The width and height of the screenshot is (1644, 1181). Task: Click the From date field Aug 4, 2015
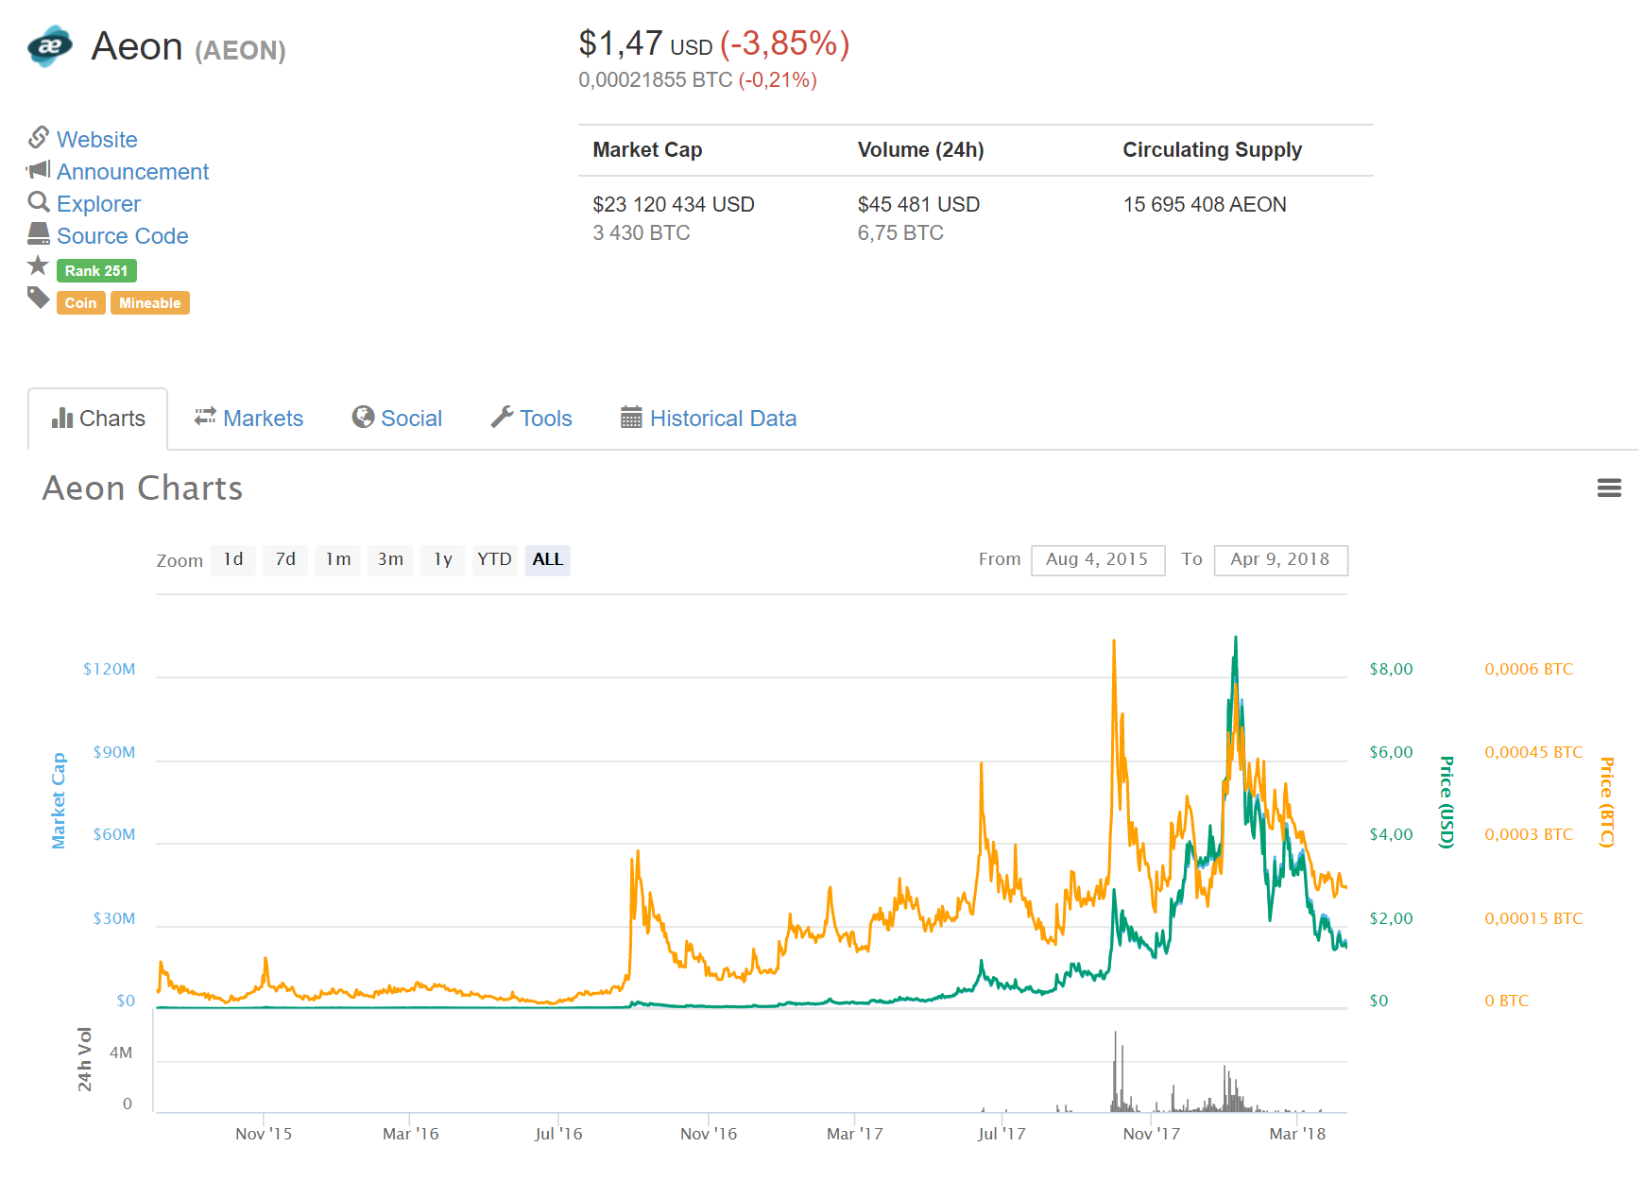(x=1098, y=559)
